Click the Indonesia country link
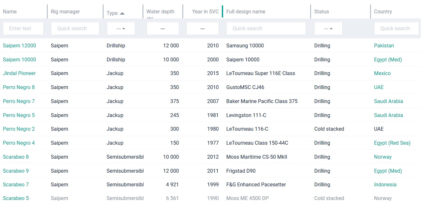The image size is (422, 207). 385,185
